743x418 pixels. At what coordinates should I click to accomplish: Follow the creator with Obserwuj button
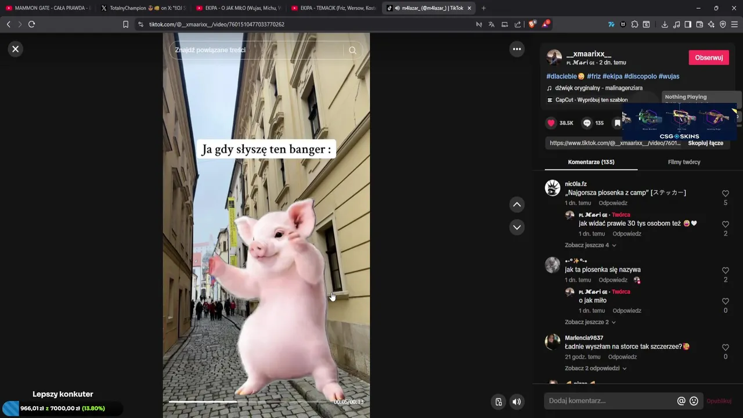tap(709, 57)
